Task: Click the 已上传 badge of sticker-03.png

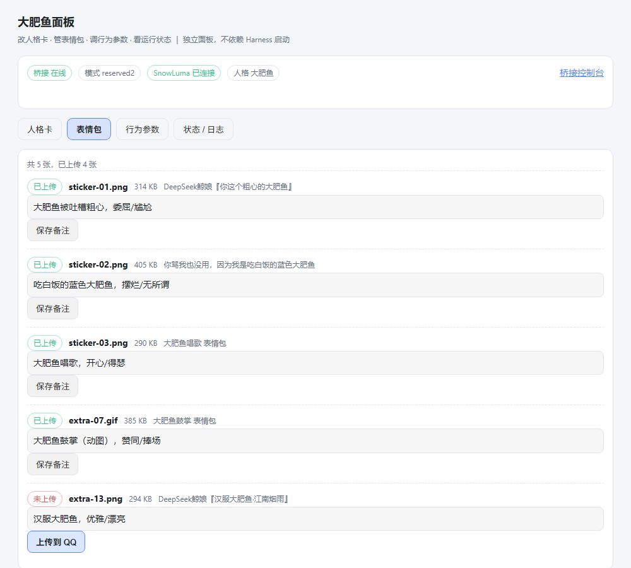Action: (45, 343)
